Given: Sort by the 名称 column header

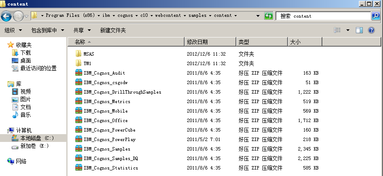Looking at the screenshot, I should click(126, 42).
